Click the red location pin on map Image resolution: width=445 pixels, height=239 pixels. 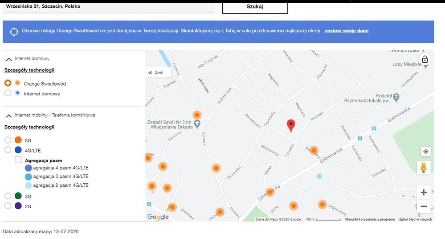coord(291,126)
